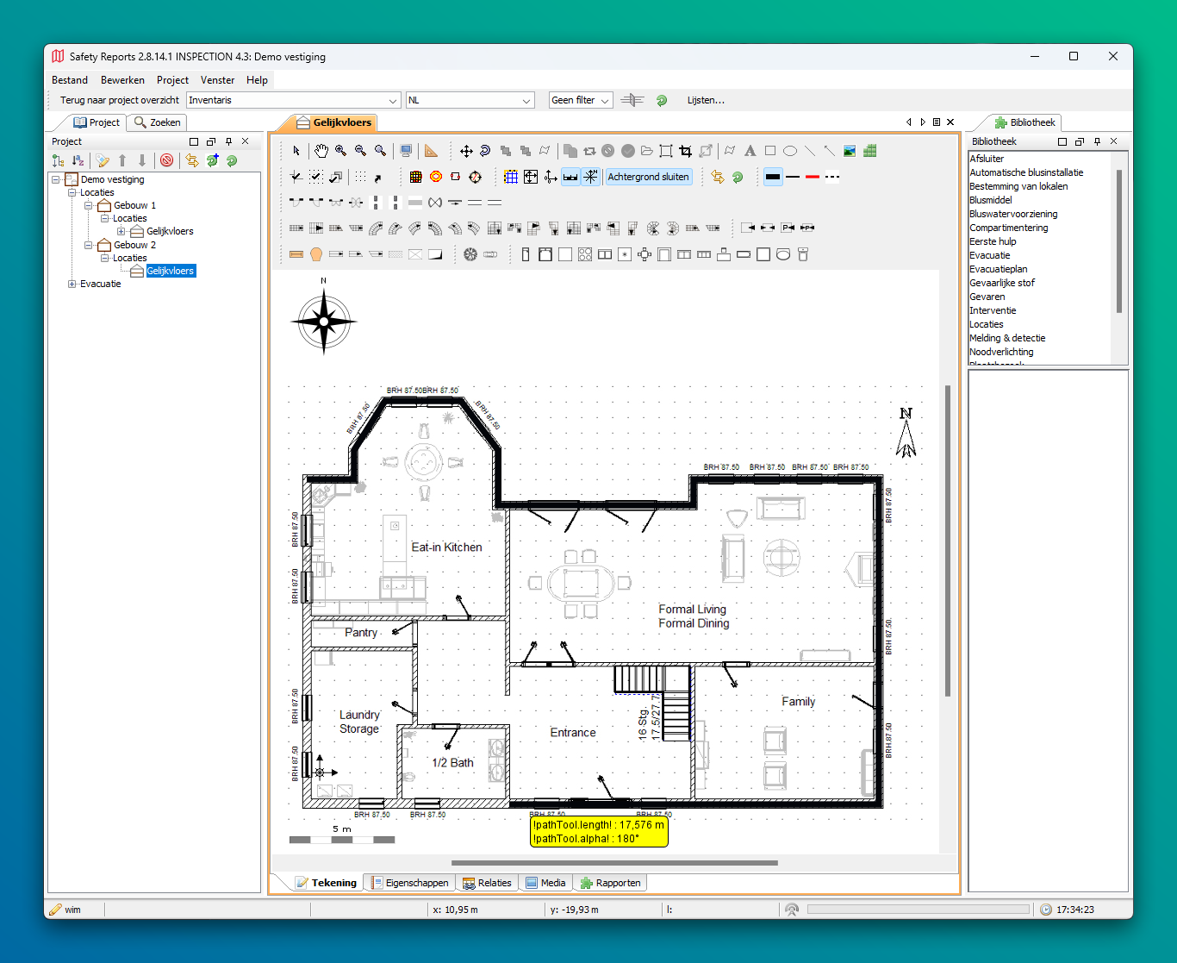Click the ellipse shape tool
The width and height of the screenshot is (1177, 963).
pos(790,151)
